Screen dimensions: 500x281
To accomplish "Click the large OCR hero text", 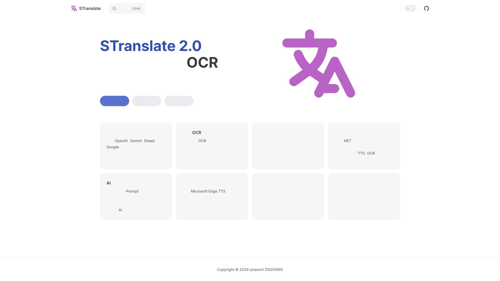I will 202,62.
